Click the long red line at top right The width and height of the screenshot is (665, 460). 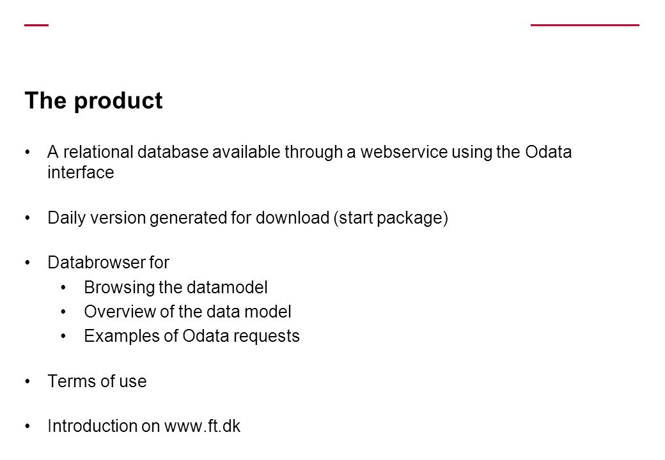(x=585, y=26)
